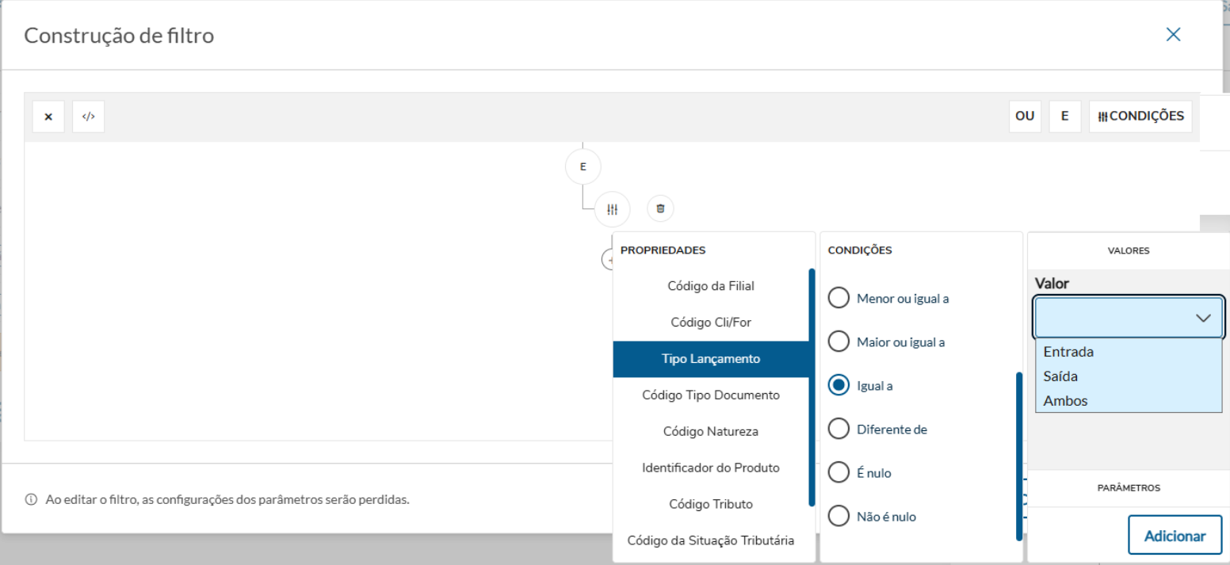Click the CONDIÇÕES panel heading

pos(860,250)
